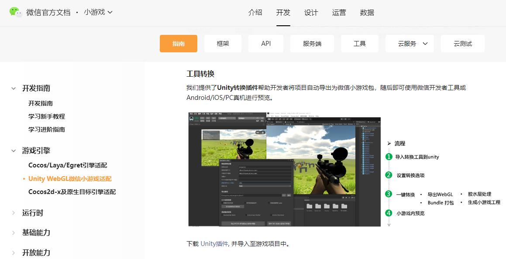Open 学习进阶指南 in the sidebar
This screenshot has width=506, height=259.
point(46,129)
